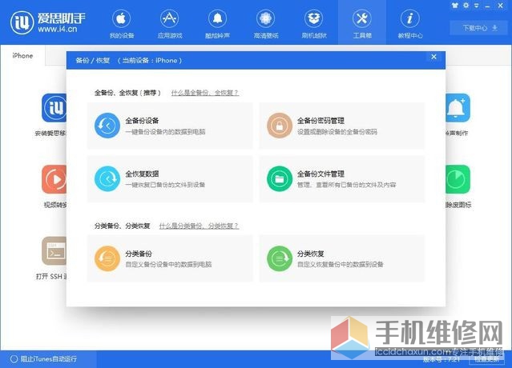Click the 分类备份、分类恢复 section heading
The height and width of the screenshot is (368, 512).
click(123, 226)
